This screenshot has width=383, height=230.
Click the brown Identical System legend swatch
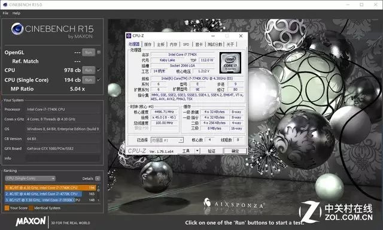[31, 208]
